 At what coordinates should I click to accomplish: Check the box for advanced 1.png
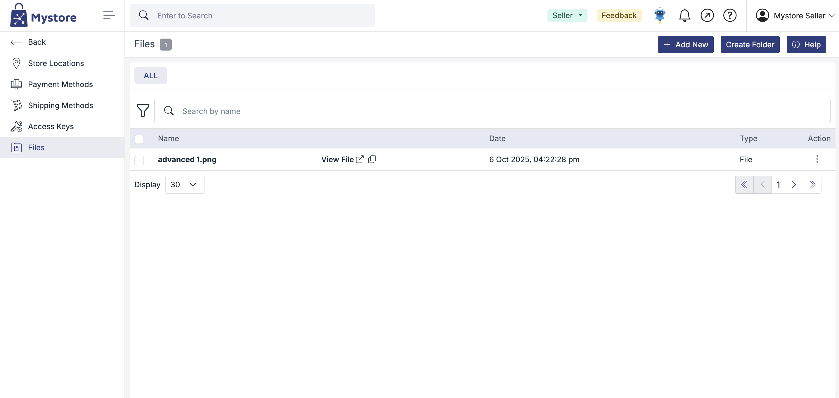point(139,160)
